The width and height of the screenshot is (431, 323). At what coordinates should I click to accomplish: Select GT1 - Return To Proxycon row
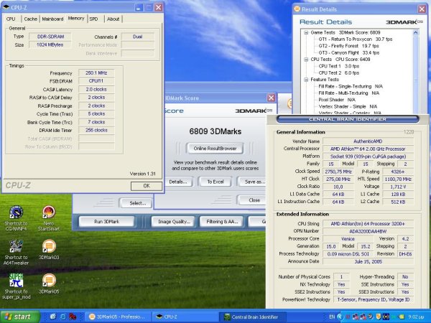coord(356,39)
